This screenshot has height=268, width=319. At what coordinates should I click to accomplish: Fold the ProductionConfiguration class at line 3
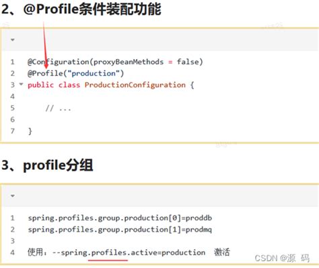21,84
